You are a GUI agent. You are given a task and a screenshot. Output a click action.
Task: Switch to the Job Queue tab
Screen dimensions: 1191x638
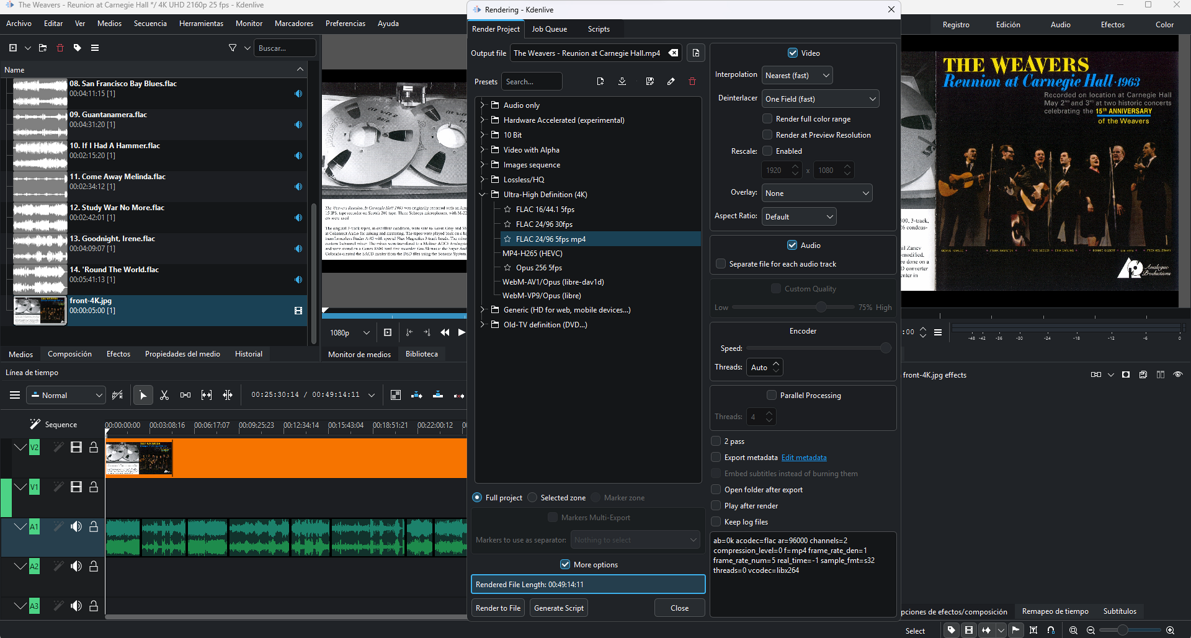point(549,29)
